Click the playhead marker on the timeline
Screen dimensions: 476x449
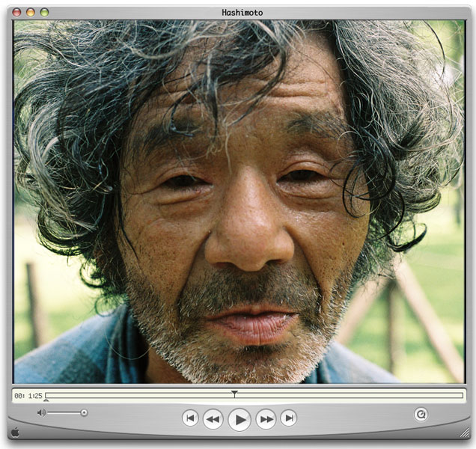click(x=234, y=394)
